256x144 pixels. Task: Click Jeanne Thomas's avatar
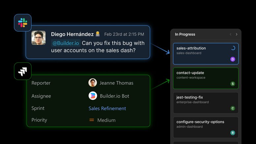coord(93,83)
